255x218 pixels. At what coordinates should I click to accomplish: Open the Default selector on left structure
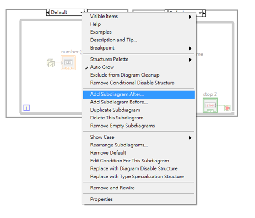click(67, 13)
